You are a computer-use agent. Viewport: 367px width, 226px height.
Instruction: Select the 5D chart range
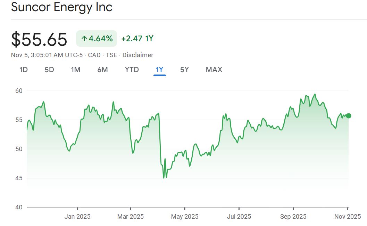pos(49,70)
